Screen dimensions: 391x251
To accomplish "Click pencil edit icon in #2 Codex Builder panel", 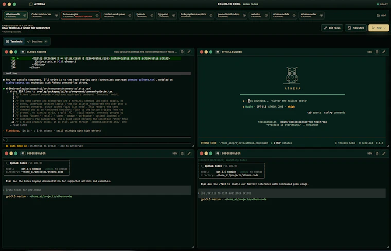I will 384,153.
